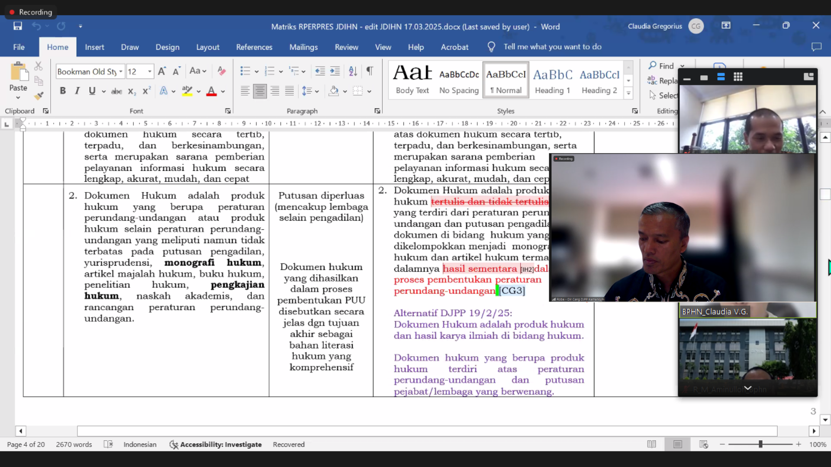Open text effects icon
The image size is (831, 467).
[x=164, y=91]
